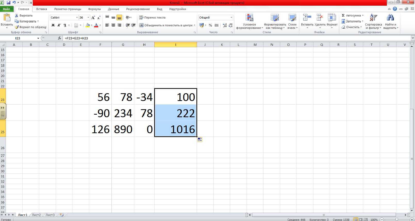This screenshot has height=221, width=415.
Task: Open the Файл tab
Action: [7, 9]
